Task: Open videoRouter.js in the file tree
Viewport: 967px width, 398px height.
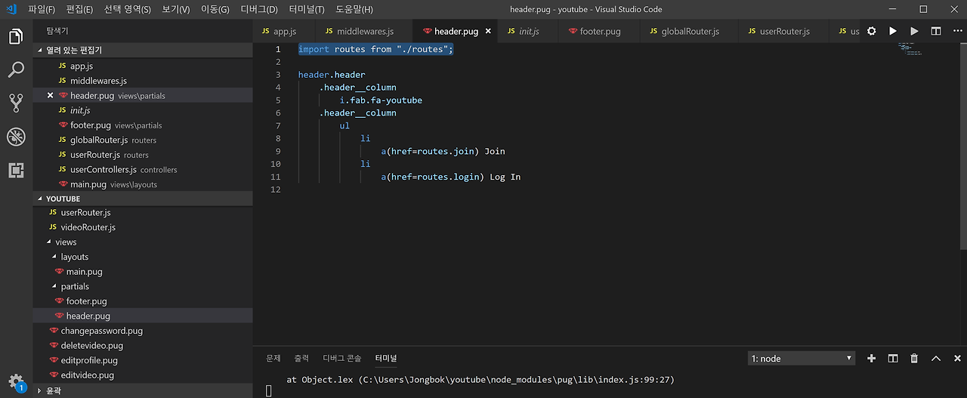Action: 143,227
